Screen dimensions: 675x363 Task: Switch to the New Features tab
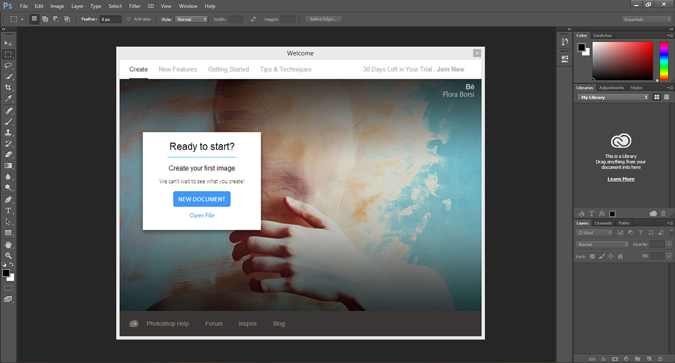(x=177, y=69)
